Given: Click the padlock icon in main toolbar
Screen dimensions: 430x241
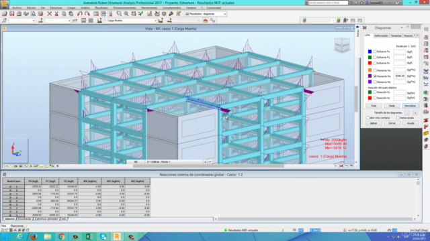Looking at the screenshot, I should [x=110, y=13].
